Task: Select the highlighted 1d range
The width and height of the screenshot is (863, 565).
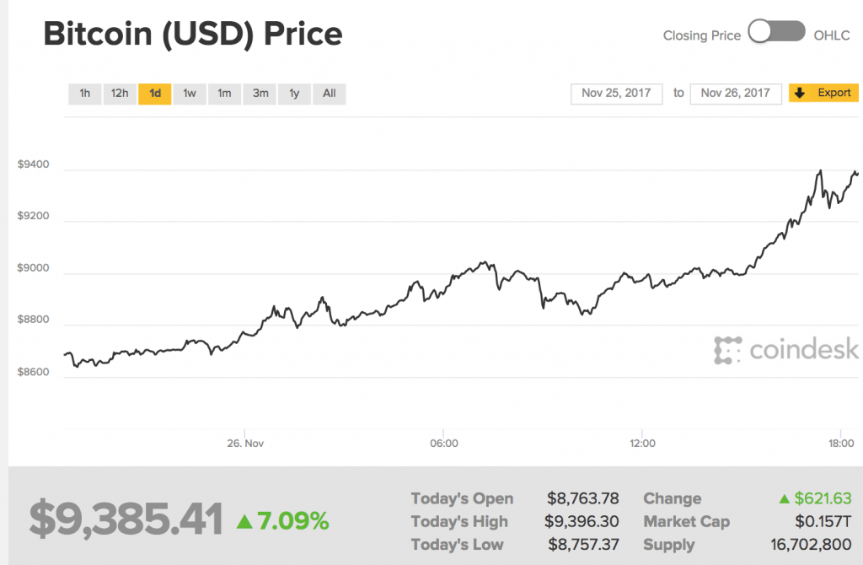Action: tap(154, 94)
